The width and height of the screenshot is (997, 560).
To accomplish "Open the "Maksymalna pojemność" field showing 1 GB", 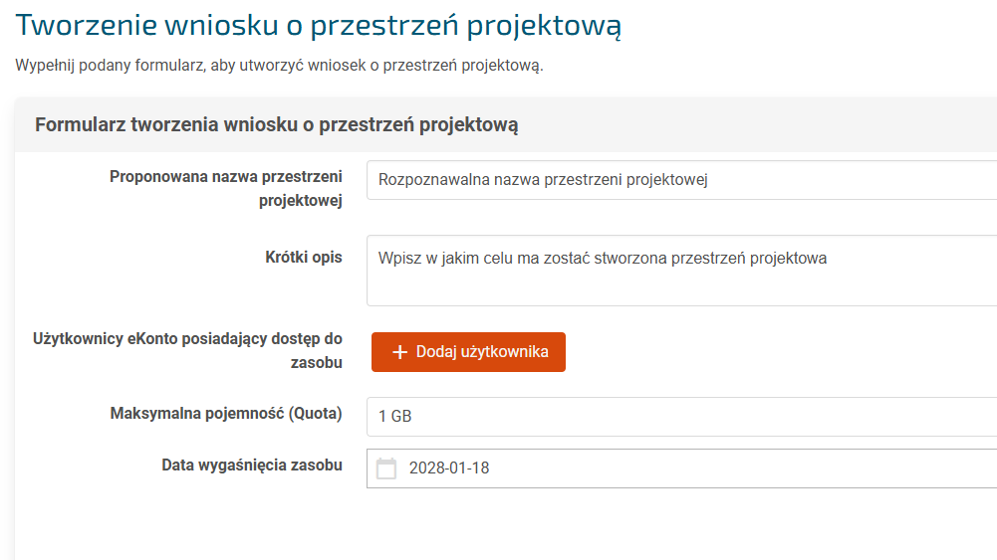I will pos(697,417).
